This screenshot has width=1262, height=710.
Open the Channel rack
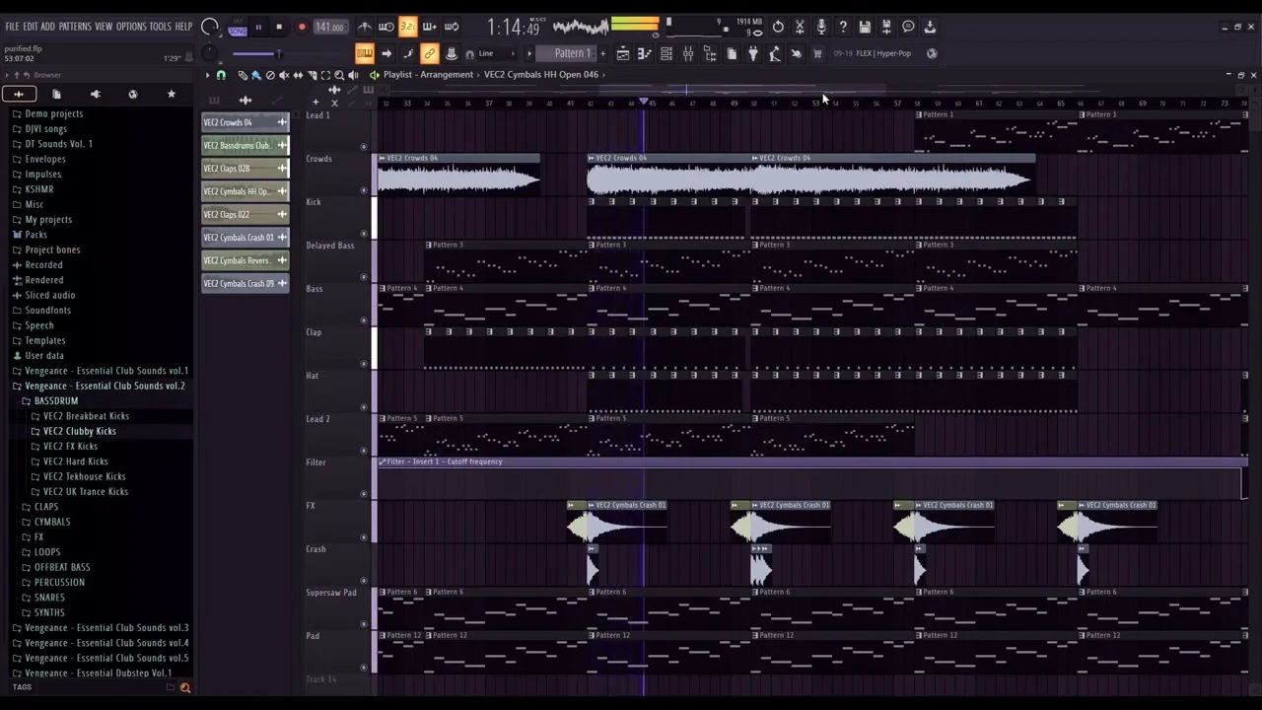tap(666, 53)
